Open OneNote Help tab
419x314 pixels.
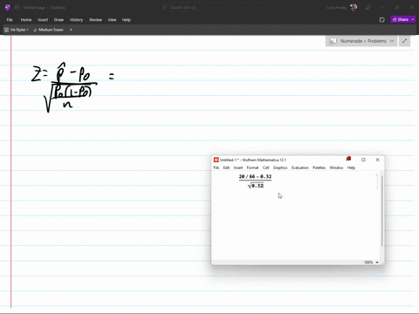pyautogui.click(x=127, y=20)
